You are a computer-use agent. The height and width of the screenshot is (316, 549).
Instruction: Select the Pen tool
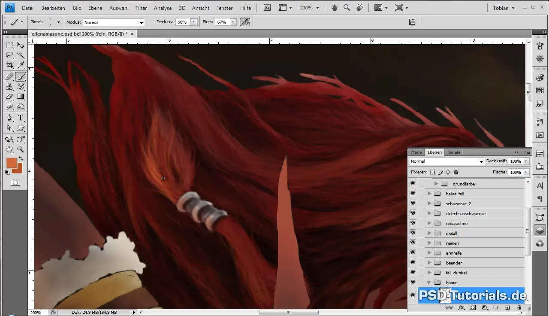(x=9, y=118)
